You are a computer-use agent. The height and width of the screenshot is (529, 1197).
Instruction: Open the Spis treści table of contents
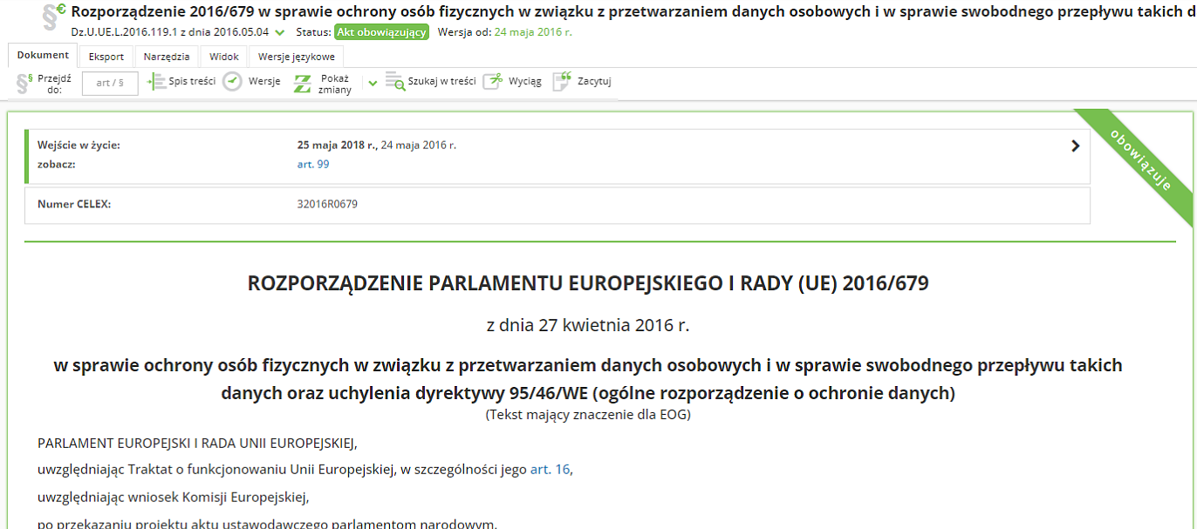click(x=181, y=82)
